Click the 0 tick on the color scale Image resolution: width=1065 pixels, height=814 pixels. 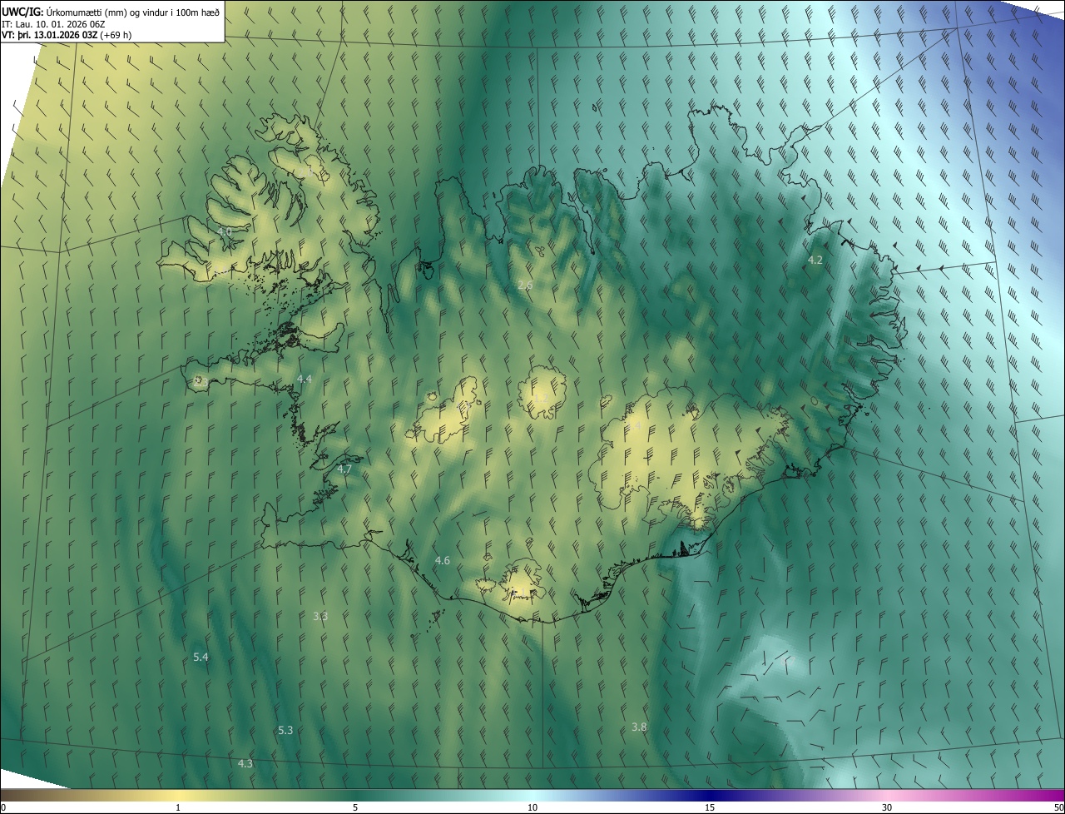(x=2, y=807)
